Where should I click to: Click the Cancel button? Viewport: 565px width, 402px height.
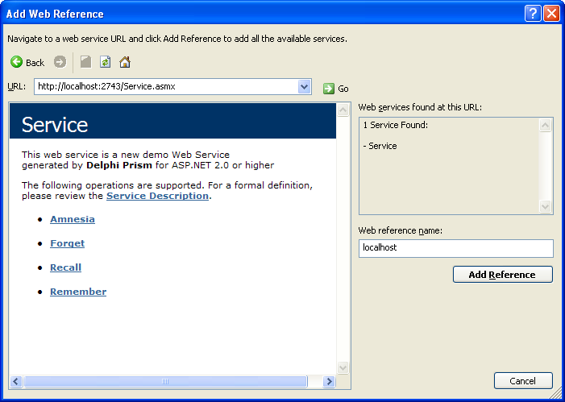pyautogui.click(x=523, y=381)
